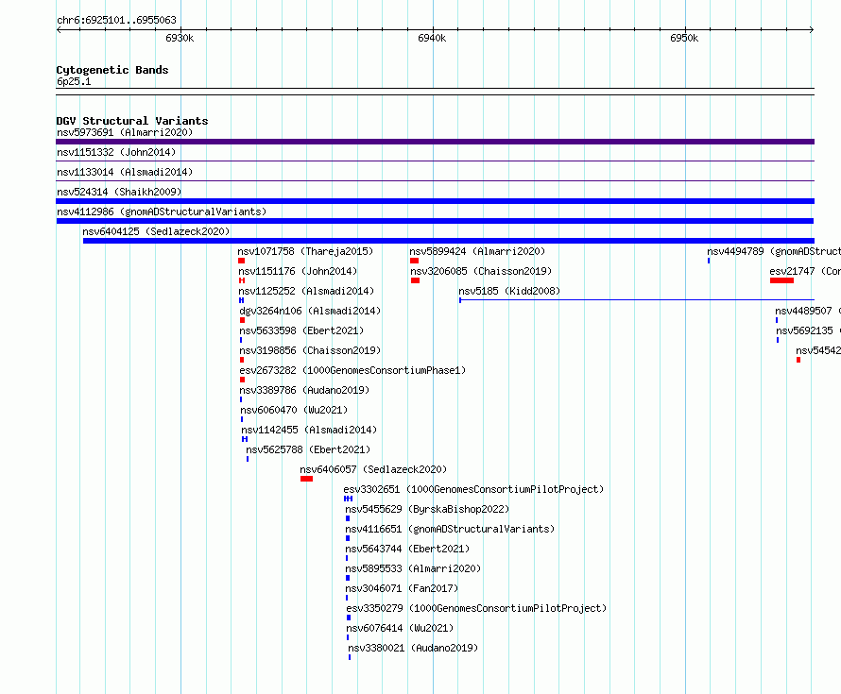Select the esv3302651 (1000GenomesConsortiumPilotProject) blue glyph
The image size is (841, 694).
point(348,499)
